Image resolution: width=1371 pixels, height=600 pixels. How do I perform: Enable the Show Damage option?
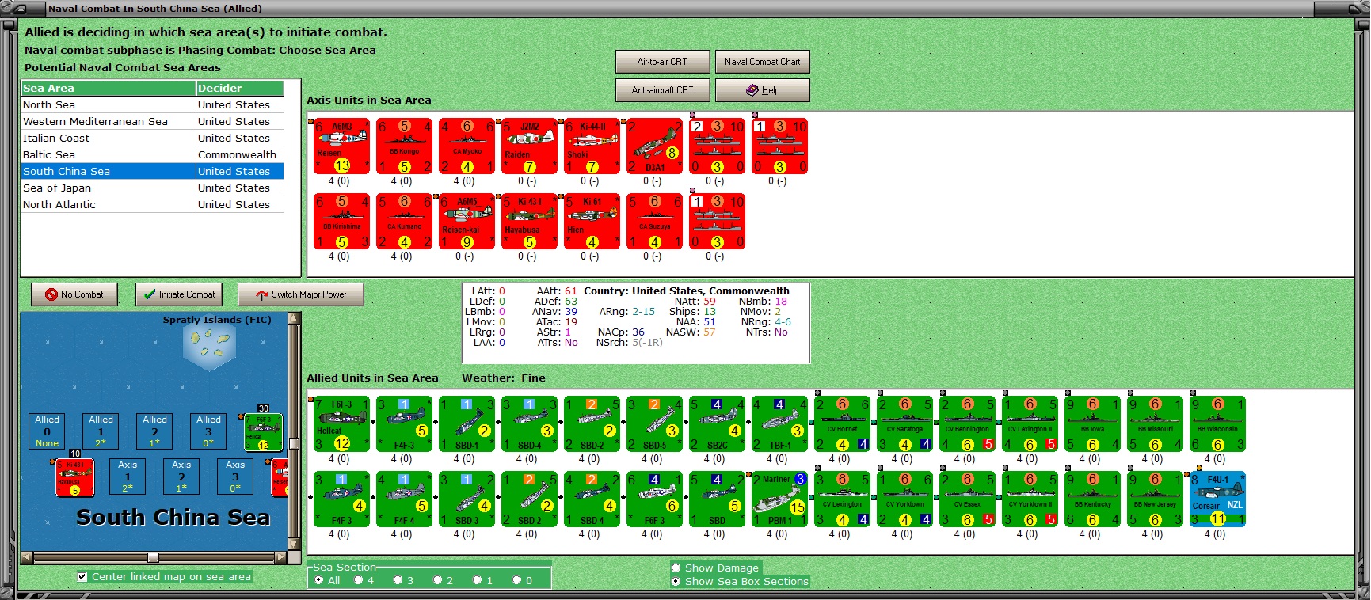tap(676, 568)
